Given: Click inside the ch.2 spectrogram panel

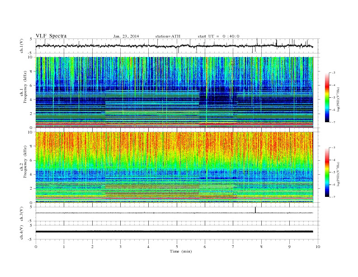Looking at the screenshot, I should tap(174, 167).
